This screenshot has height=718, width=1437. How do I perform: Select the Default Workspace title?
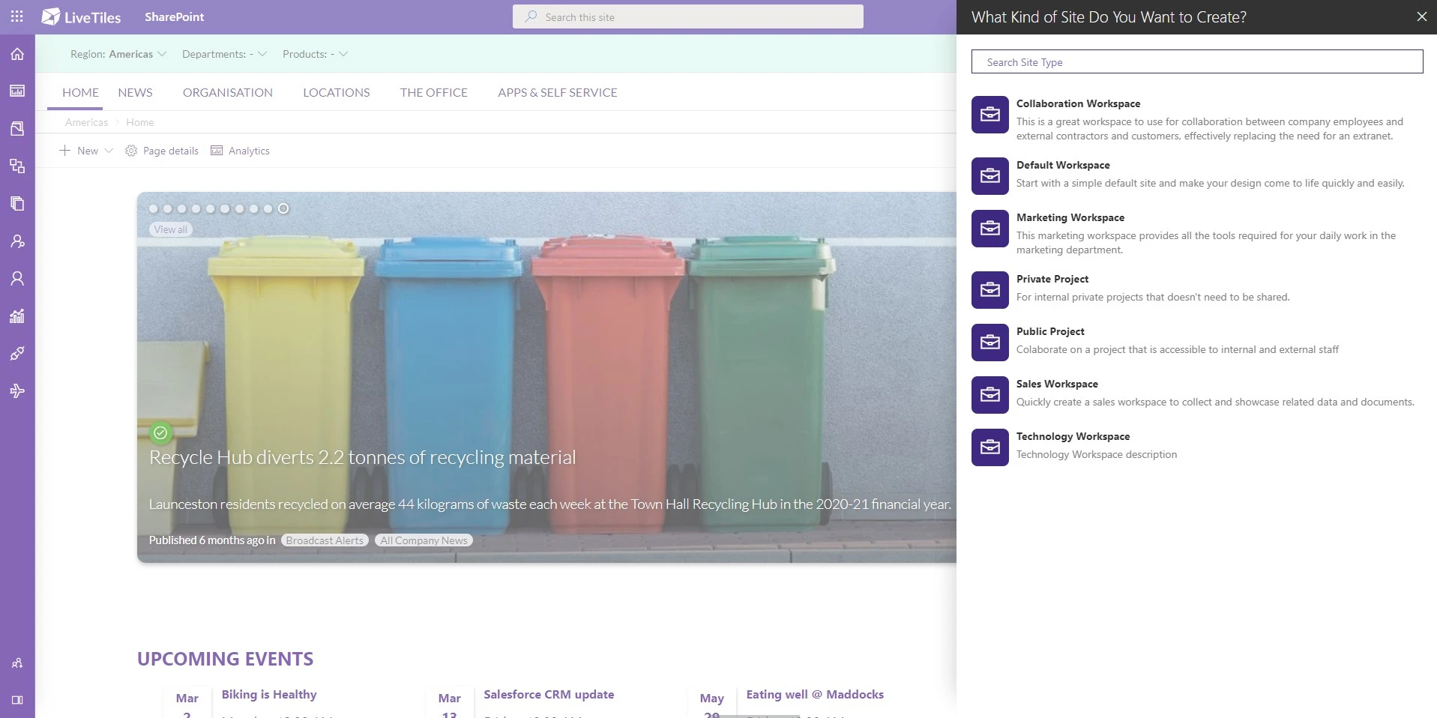tap(1063, 165)
